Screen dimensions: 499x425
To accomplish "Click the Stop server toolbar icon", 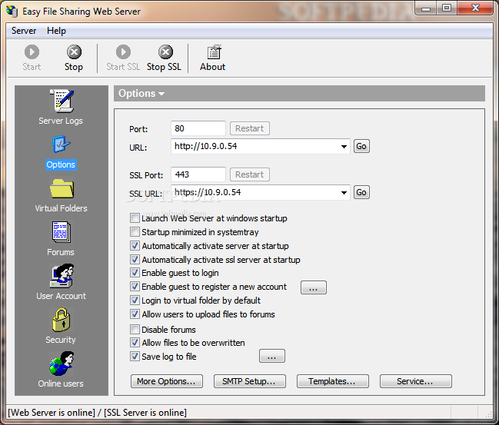I will (74, 51).
